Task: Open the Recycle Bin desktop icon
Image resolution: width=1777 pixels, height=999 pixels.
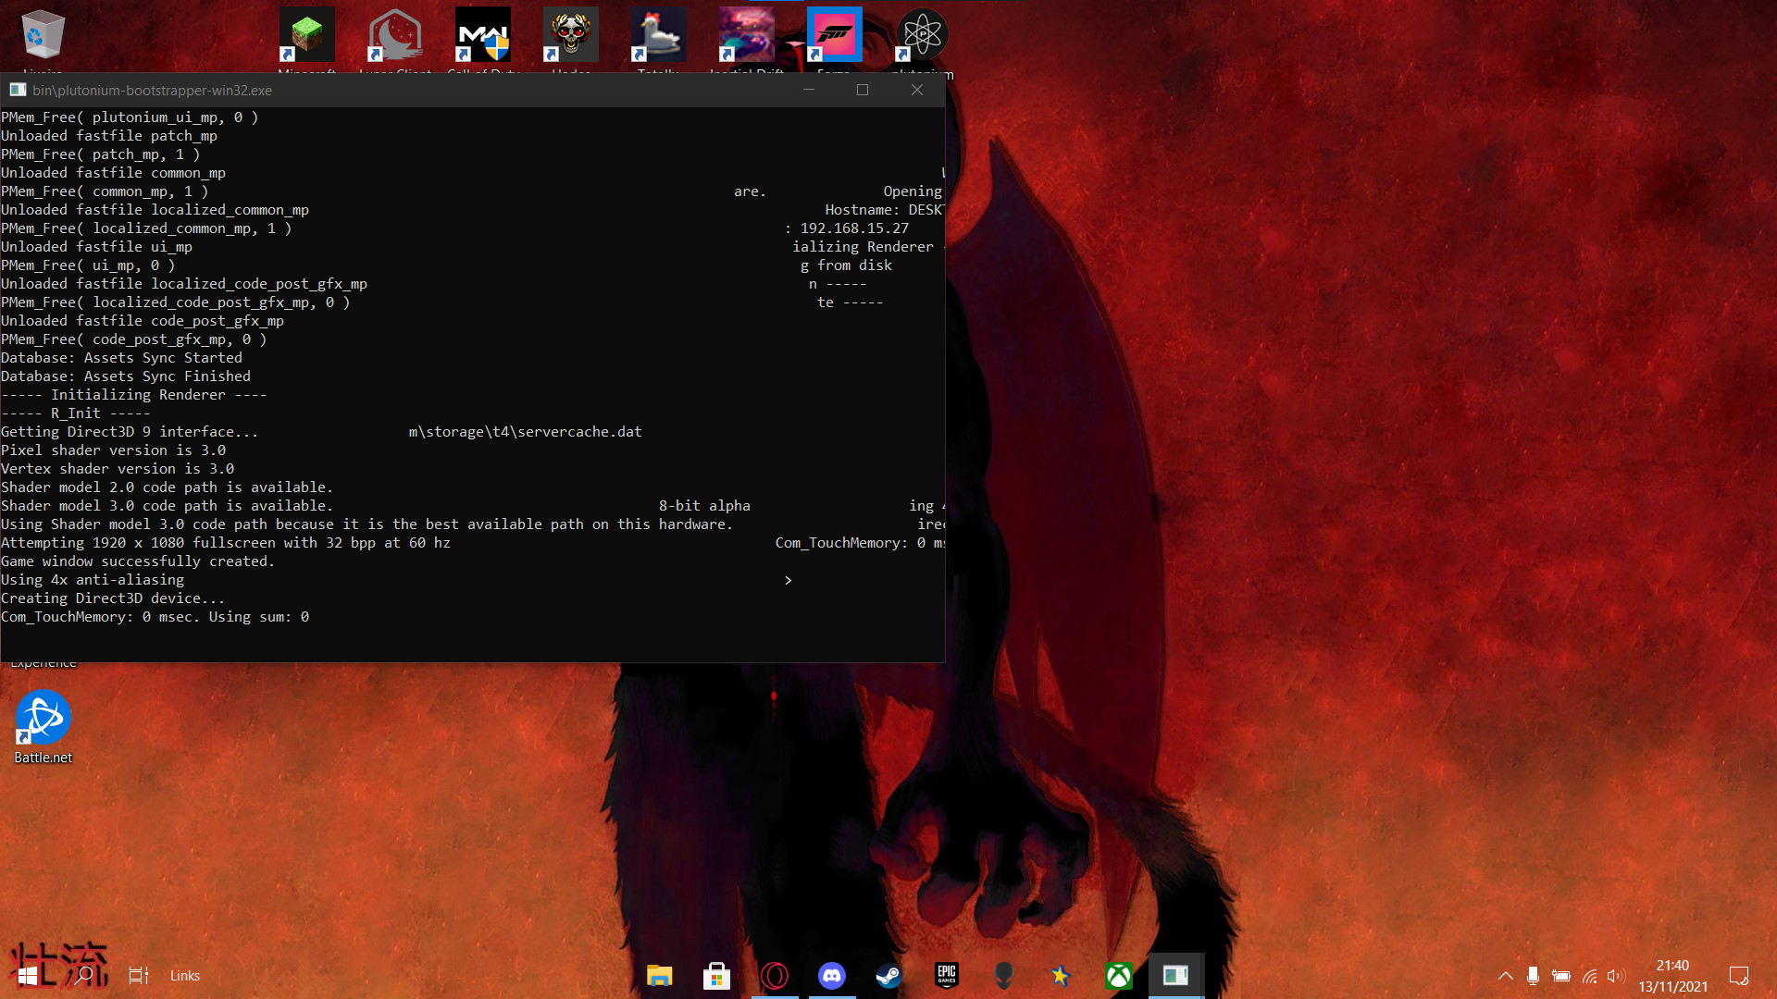Action: [x=43, y=35]
